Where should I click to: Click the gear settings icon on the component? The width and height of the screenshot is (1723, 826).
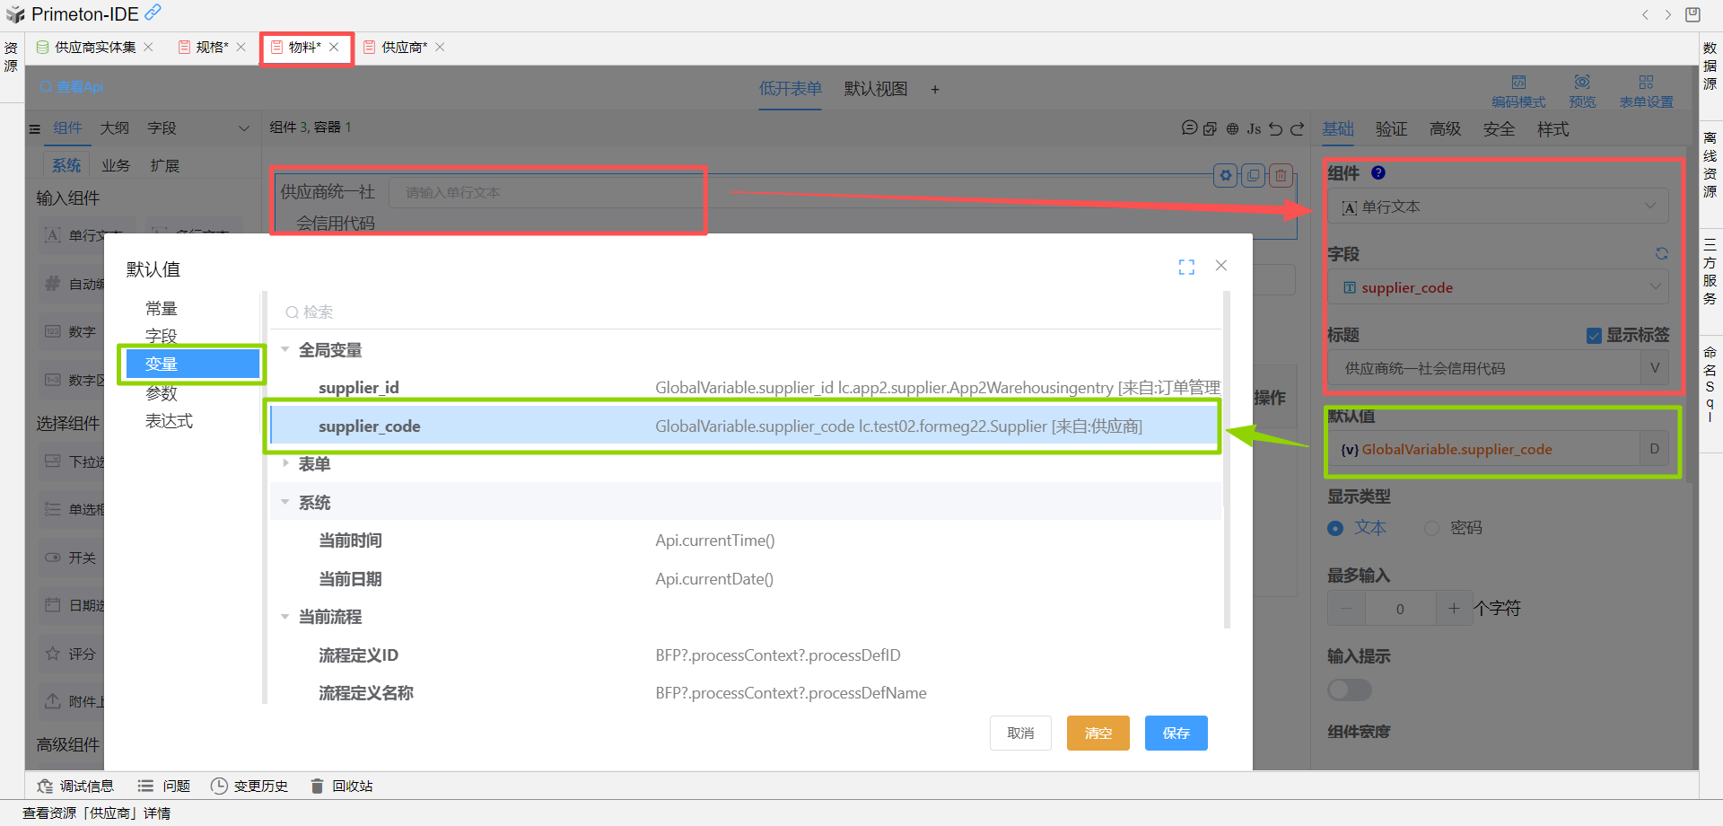click(1225, 175)
